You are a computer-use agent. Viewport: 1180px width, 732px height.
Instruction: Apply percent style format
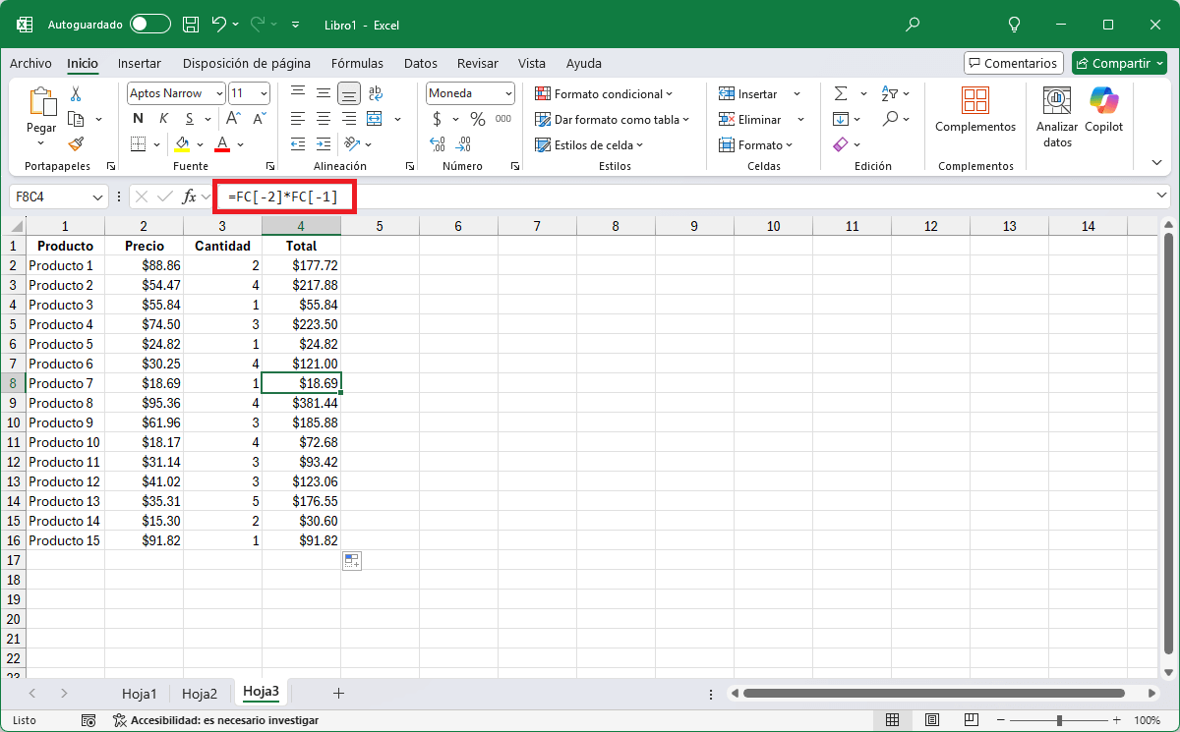[x=478, y=119]
